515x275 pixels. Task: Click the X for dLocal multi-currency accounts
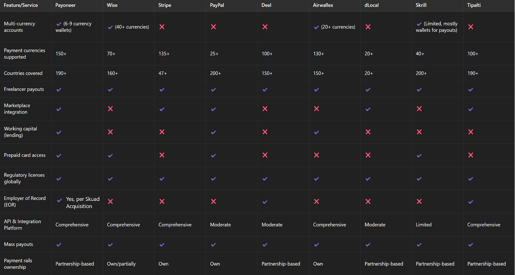pyautogui.click(x=368, y=26)
